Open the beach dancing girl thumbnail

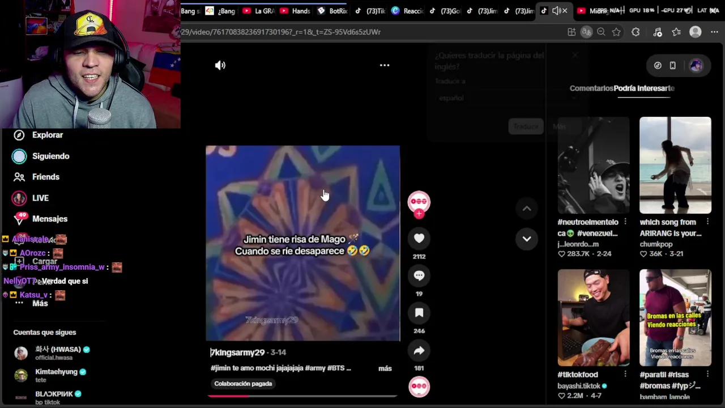tap(675, 165)
